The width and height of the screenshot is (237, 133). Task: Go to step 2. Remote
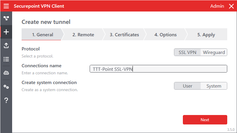tap(83, 35)
